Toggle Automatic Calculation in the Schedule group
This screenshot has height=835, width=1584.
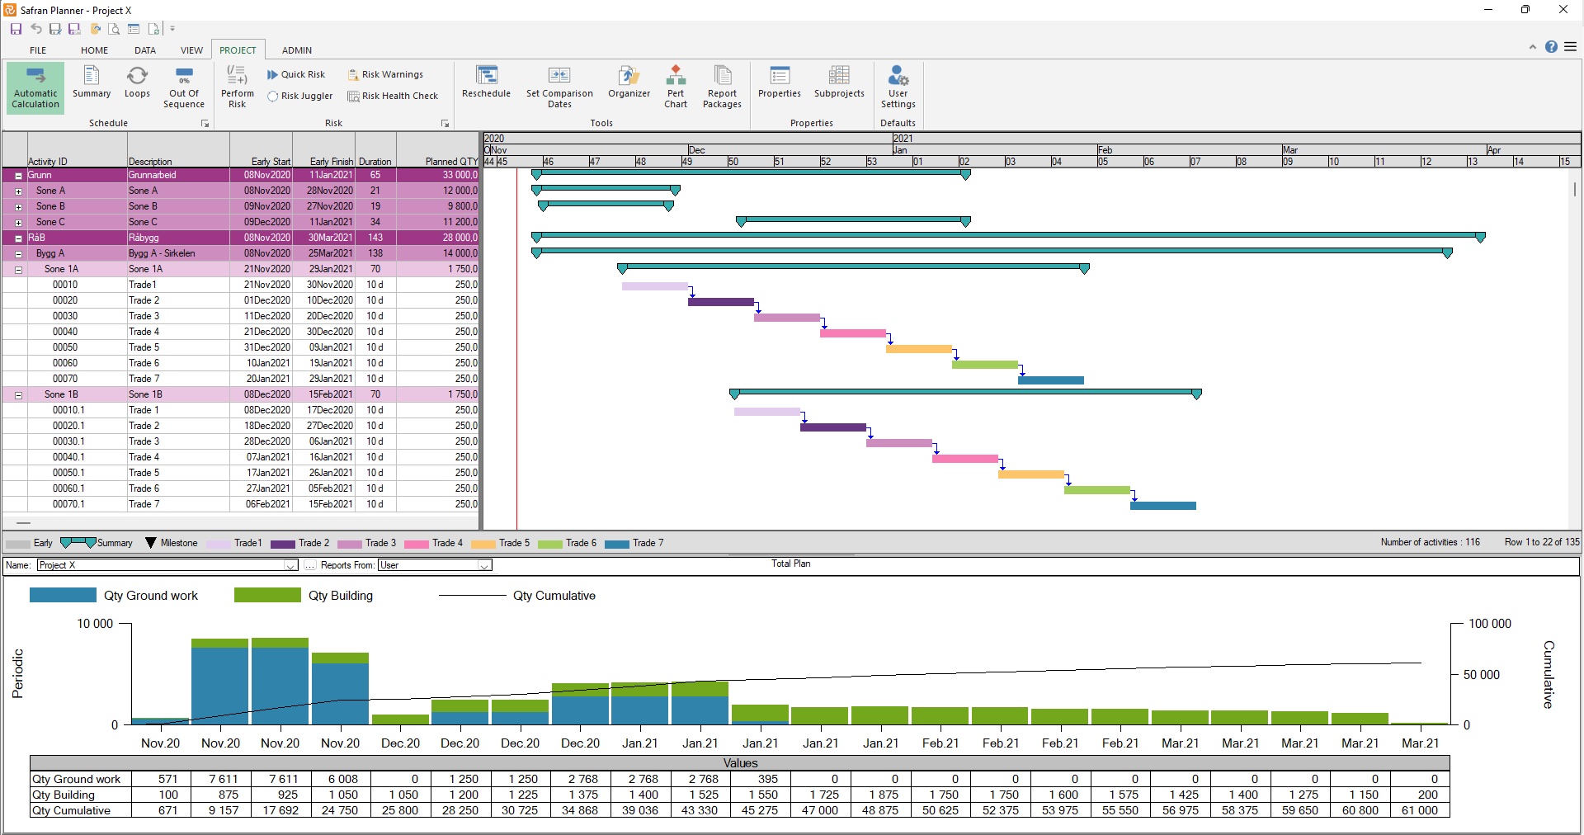(35, 87)
